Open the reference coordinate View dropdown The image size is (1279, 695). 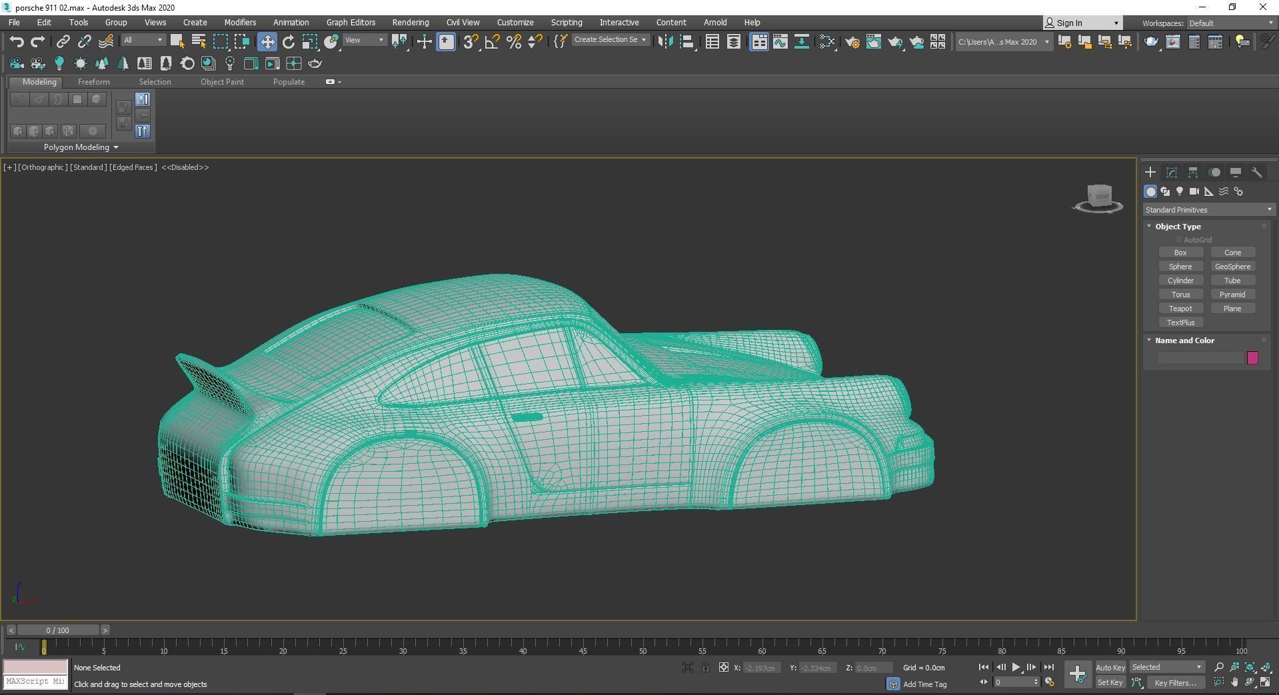click(x=365, y=40)
